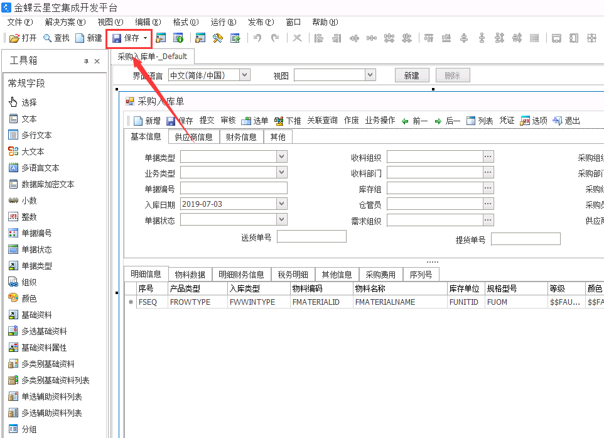Click the 新建 new document toolbar icon

[80, 38]
